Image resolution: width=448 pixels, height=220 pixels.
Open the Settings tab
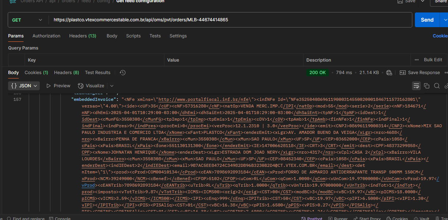pos(178,36)
